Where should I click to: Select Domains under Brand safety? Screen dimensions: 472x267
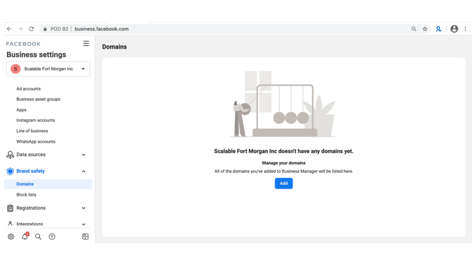pos(48,184)
